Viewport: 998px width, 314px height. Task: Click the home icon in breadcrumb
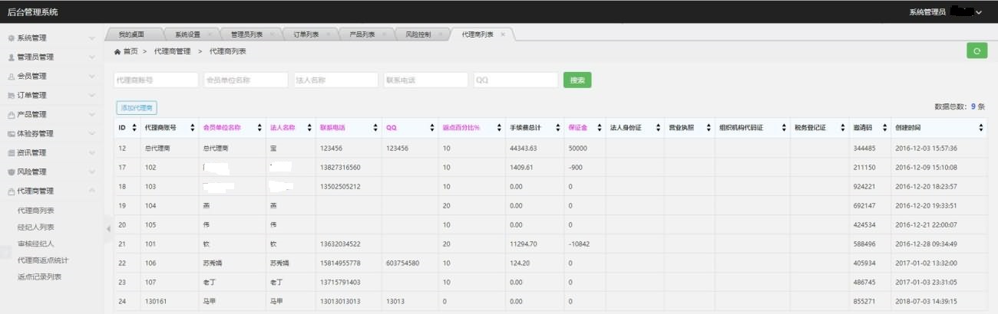[117, 51]
